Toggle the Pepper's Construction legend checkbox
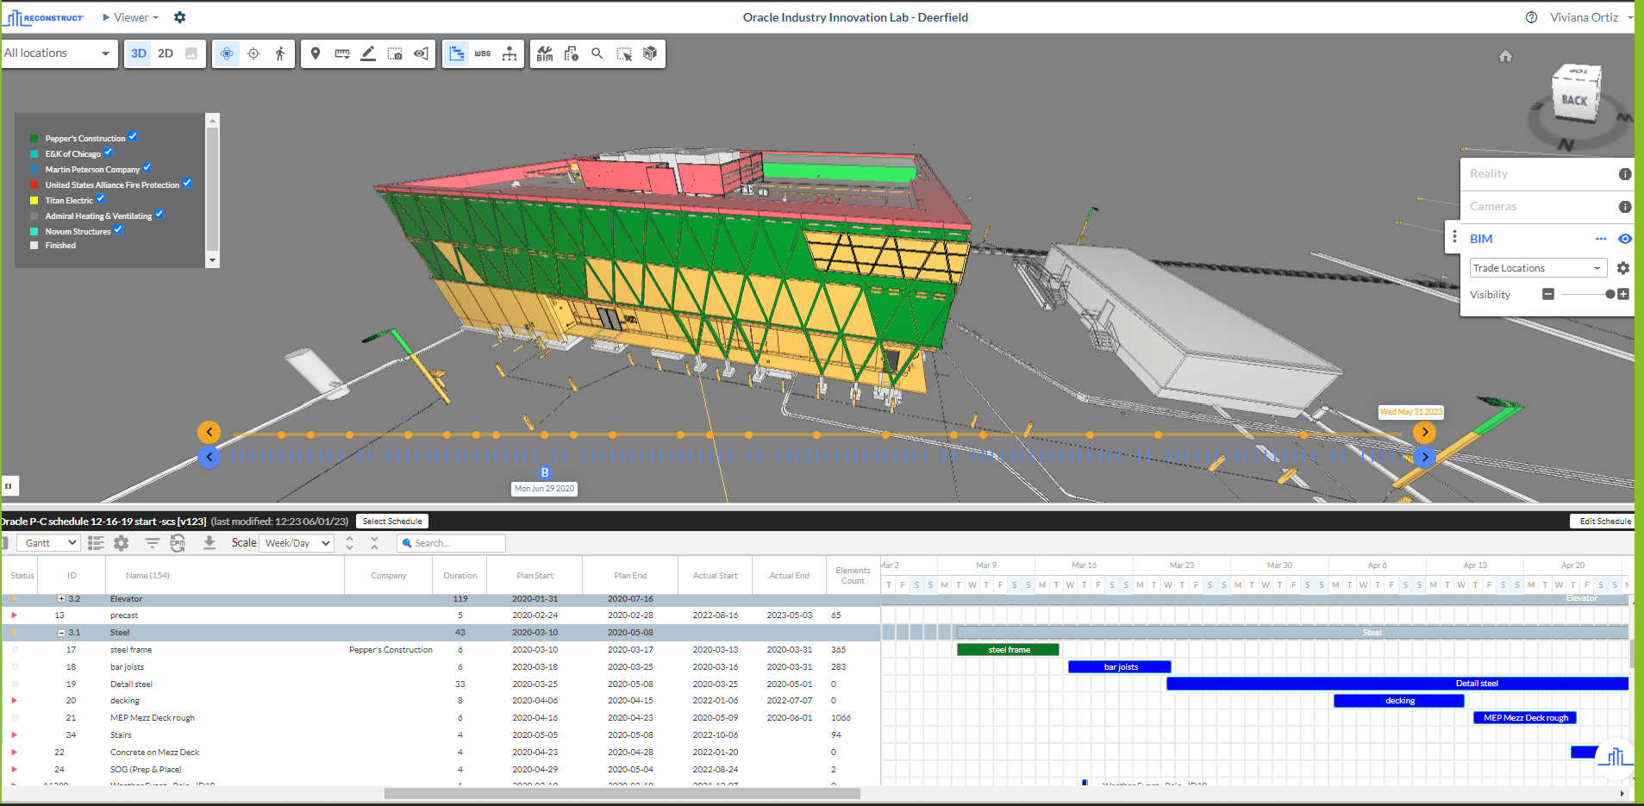1644x806 pixels. tap(133, 136)
